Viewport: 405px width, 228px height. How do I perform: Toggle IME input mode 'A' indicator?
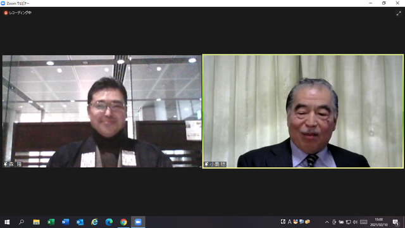tap(290, 222)
